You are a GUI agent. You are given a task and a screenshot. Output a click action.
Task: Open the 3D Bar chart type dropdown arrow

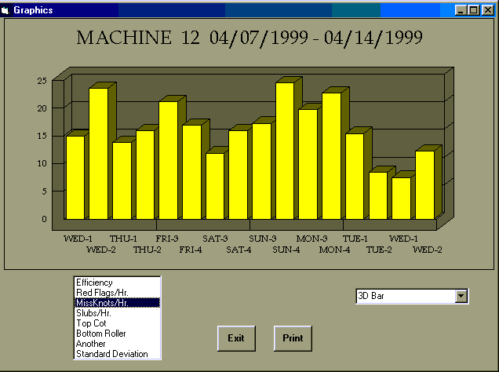click(461, 297)
